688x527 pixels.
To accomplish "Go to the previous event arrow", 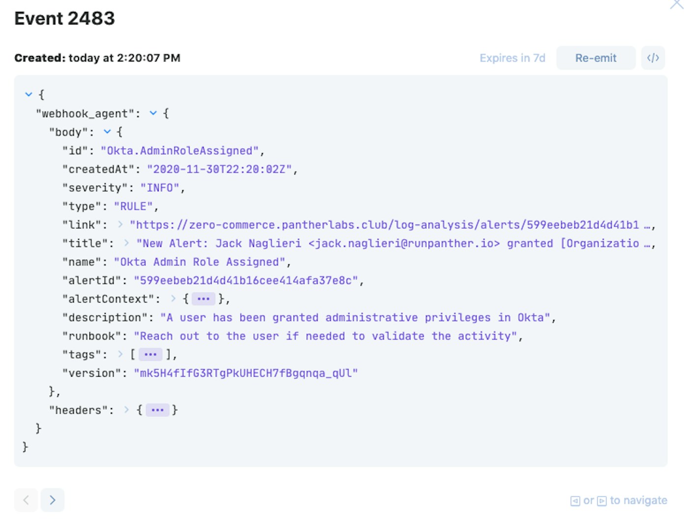I will 26,500.
